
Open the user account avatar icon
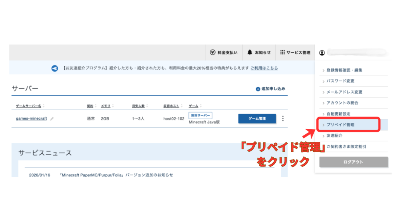point(322,52)
